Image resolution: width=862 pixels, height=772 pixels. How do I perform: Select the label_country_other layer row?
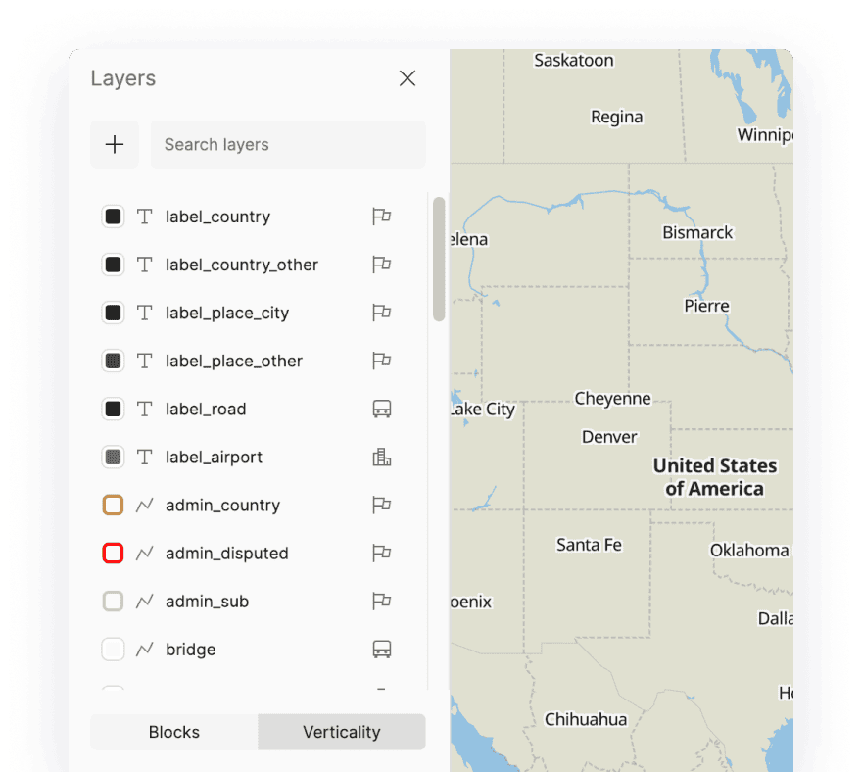click(x=241, y=265)
